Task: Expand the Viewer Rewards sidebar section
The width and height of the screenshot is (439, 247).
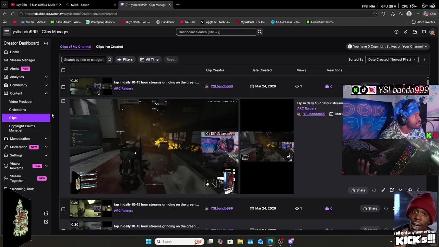Action: click(x=46, y=166)
